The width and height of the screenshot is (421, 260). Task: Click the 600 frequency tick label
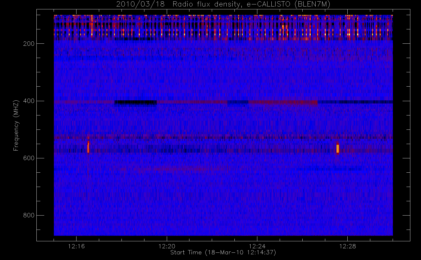[x=29, y=158]
